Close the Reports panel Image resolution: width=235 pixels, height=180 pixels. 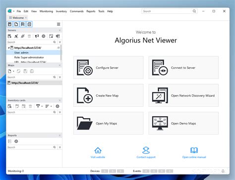click(x=59, y=135)
